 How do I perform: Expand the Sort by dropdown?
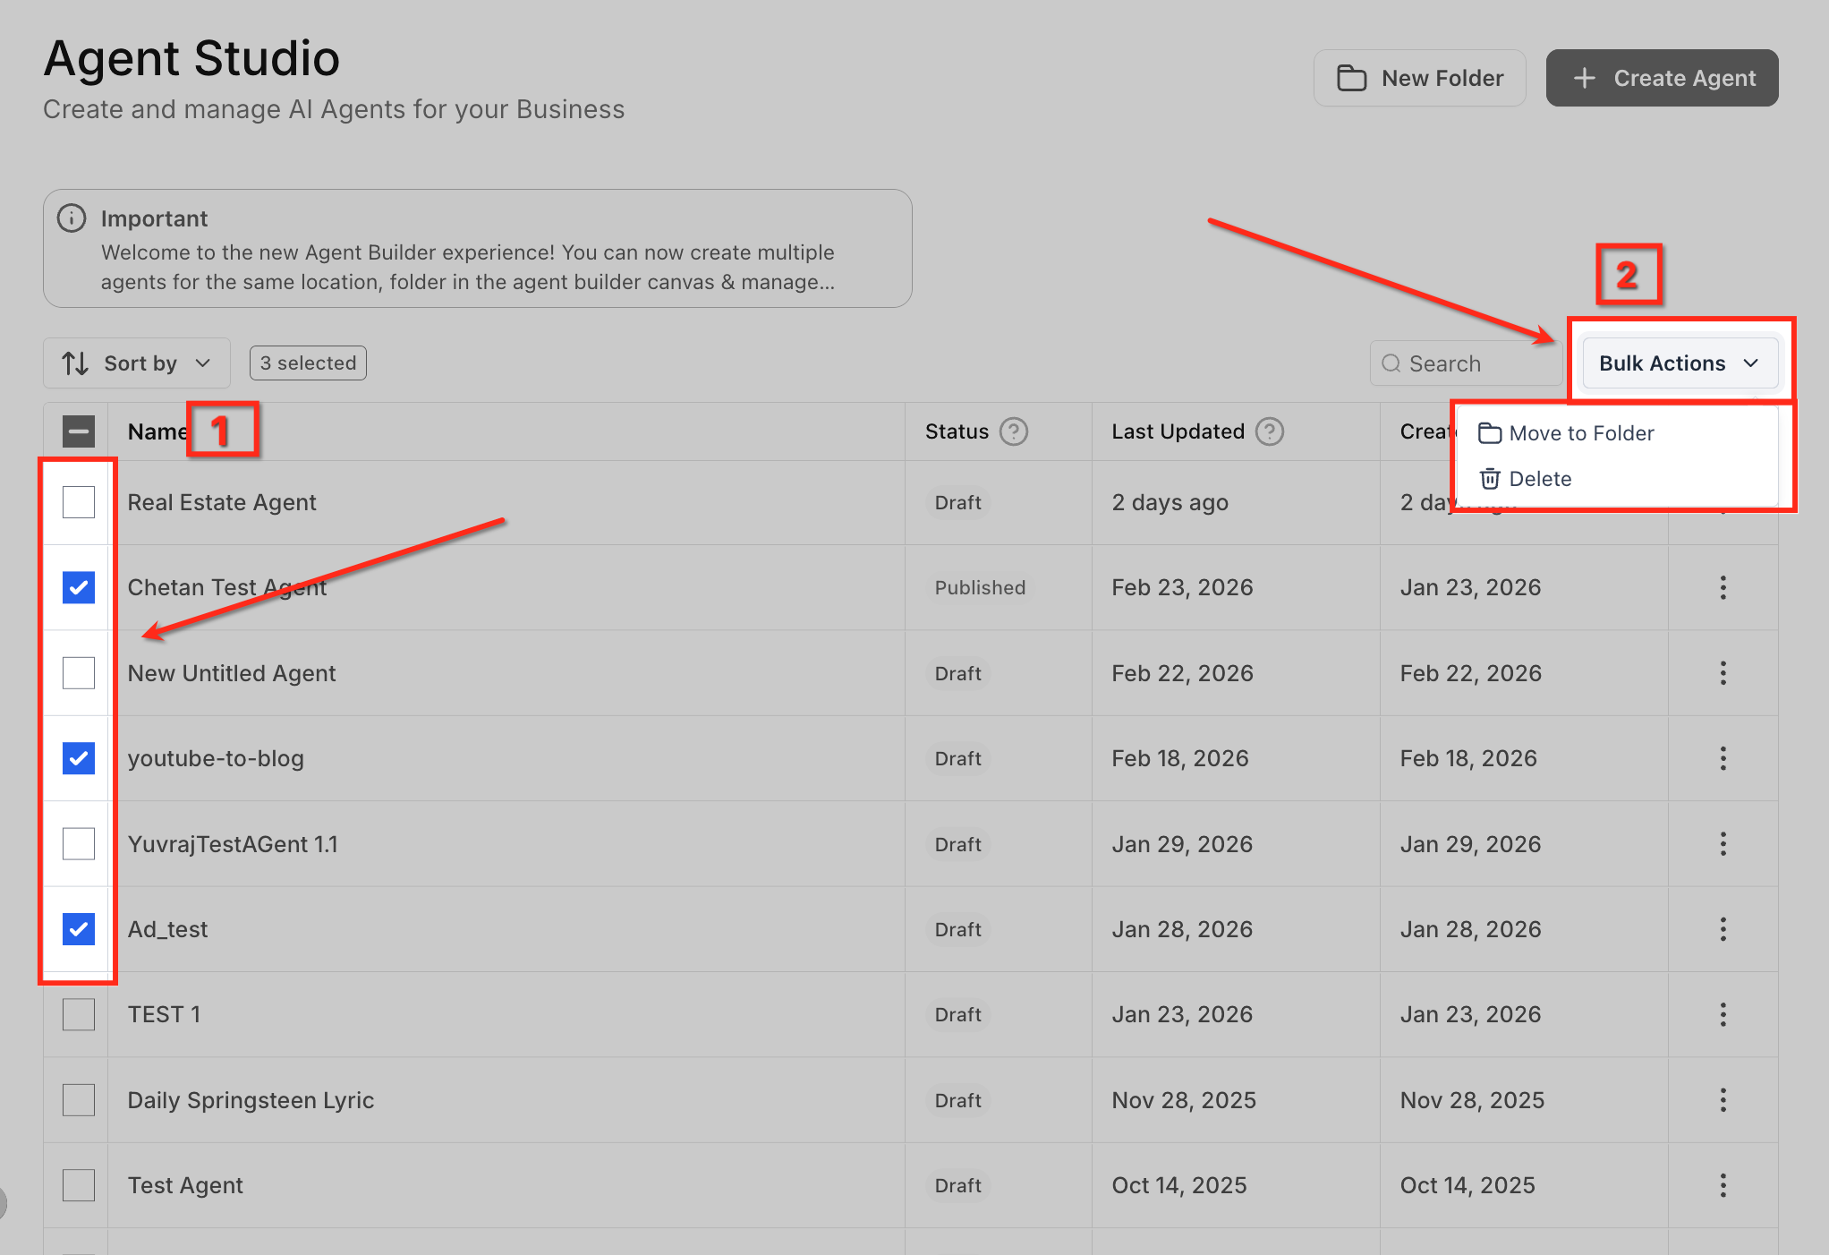click(136, 363)
